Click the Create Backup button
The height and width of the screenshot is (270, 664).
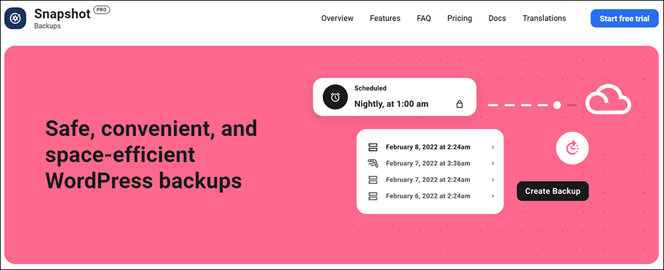click(552, 191)
